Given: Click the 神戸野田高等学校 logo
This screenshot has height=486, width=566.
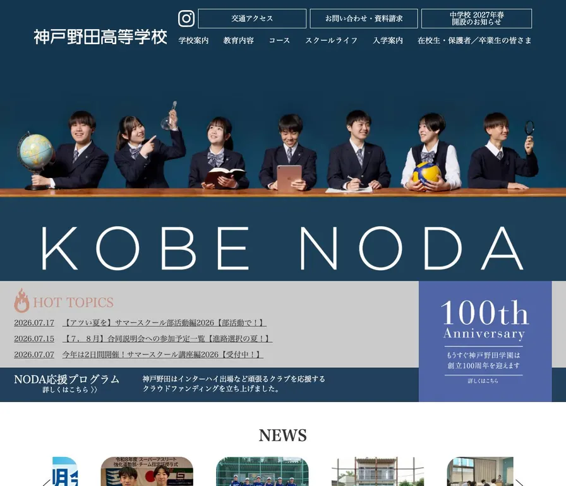Looking at the screenshot, I should [x=100, y=37].
